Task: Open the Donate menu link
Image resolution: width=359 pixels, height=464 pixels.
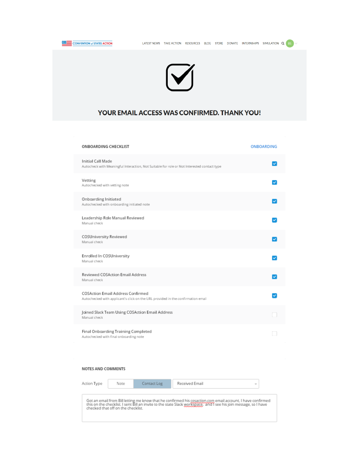Action: click(x=232, y=43)
